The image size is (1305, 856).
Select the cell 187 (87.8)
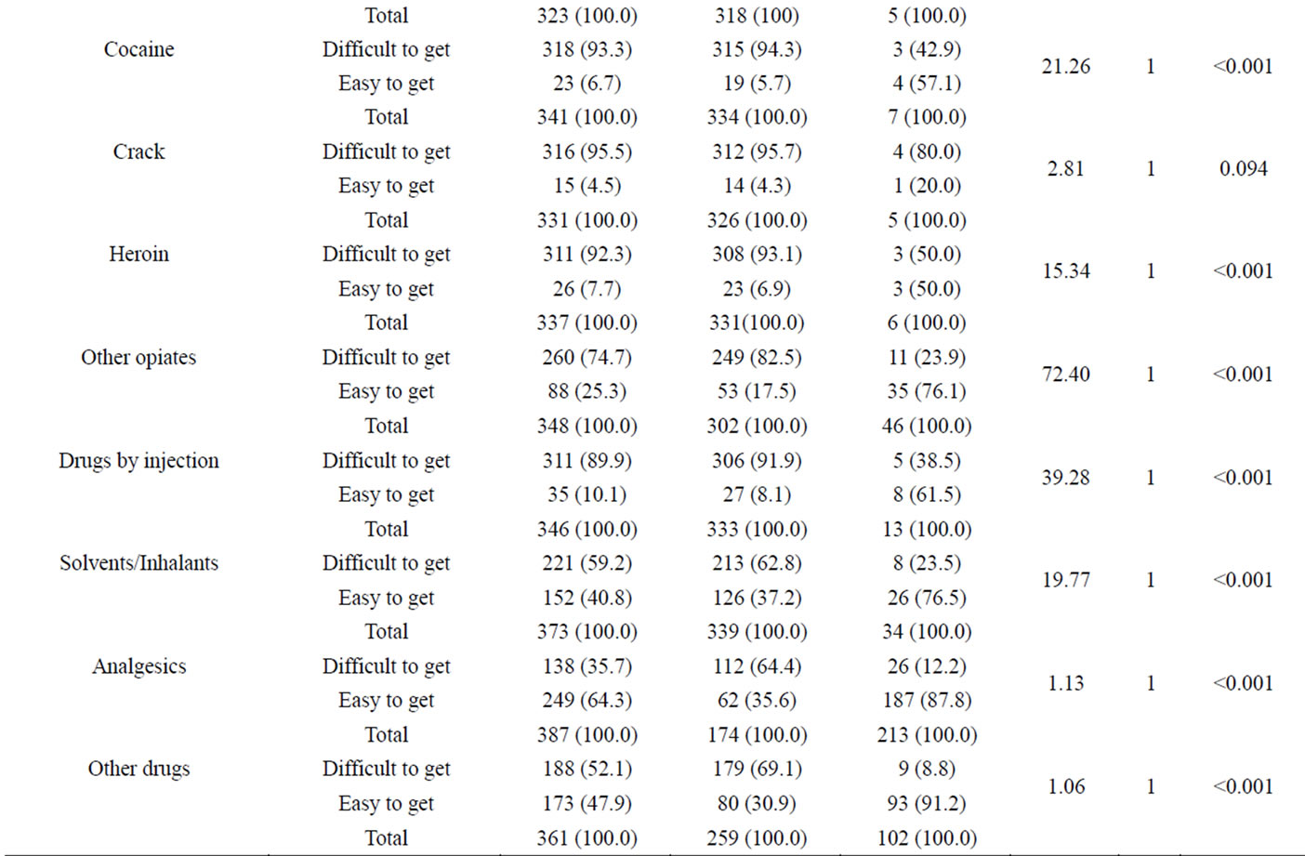(926, 700)
